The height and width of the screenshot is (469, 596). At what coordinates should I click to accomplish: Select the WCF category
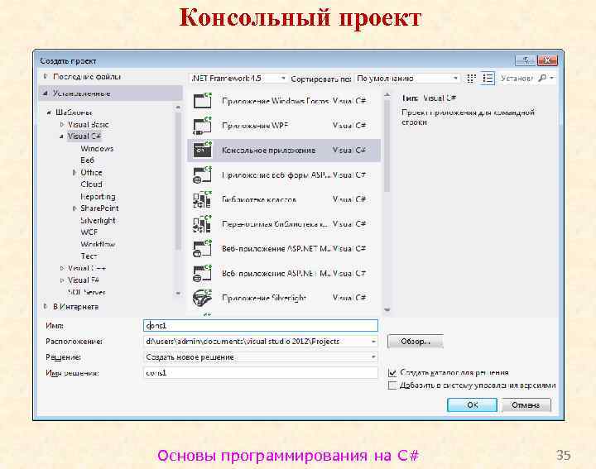[89, 232]
